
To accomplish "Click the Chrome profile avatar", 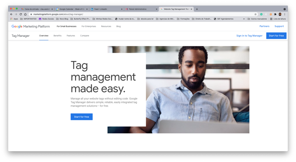I will (x=280, y=14).
